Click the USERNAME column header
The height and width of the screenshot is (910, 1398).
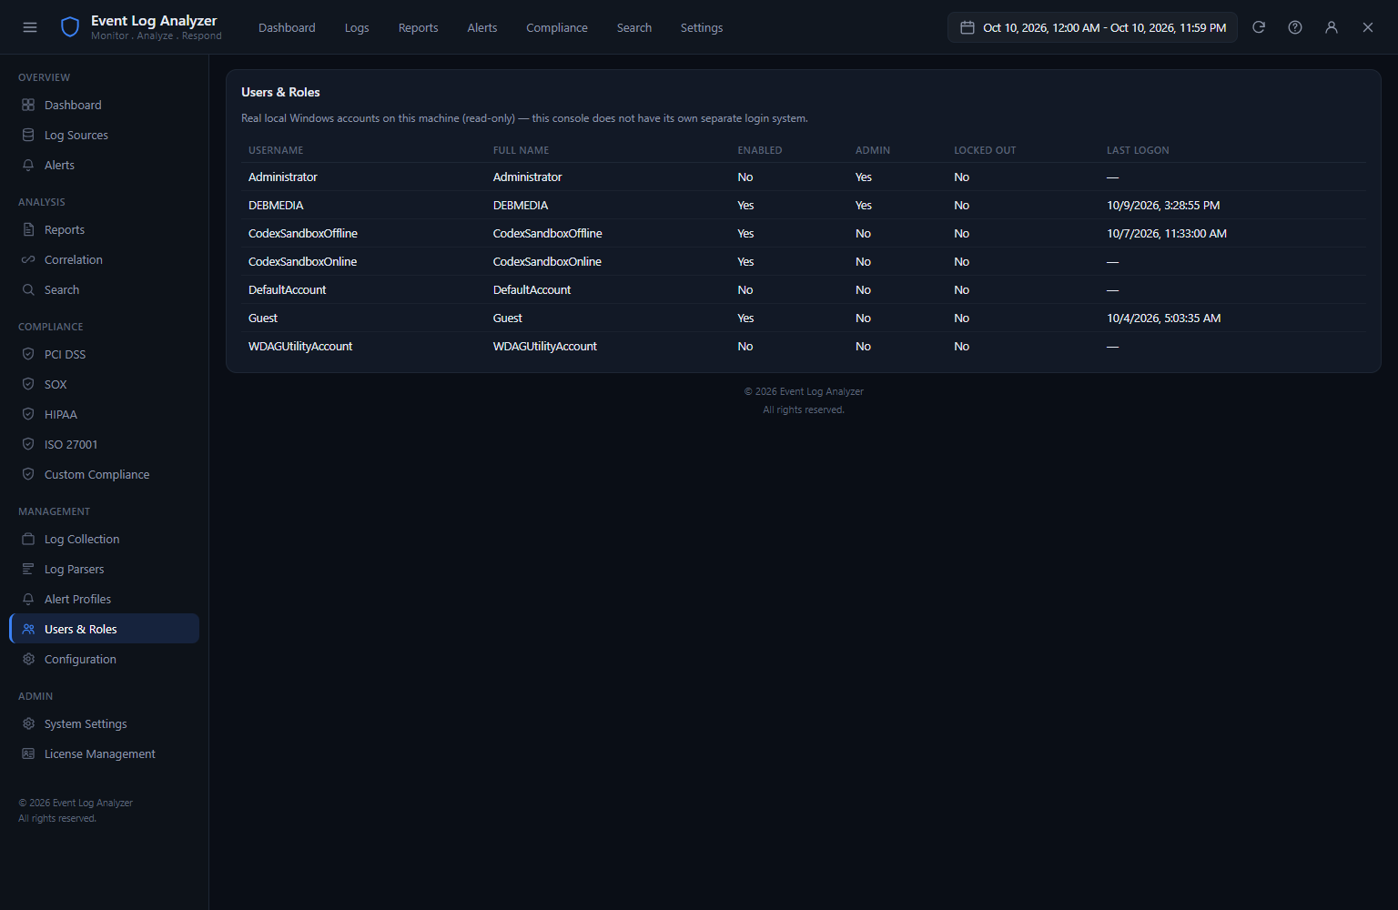276,150
